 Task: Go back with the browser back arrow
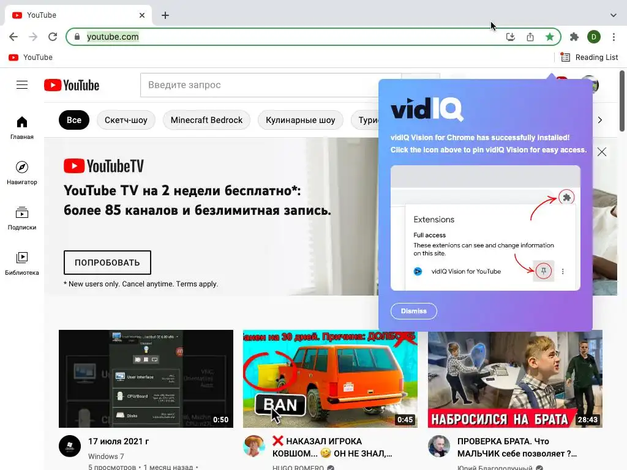point(13,37)
